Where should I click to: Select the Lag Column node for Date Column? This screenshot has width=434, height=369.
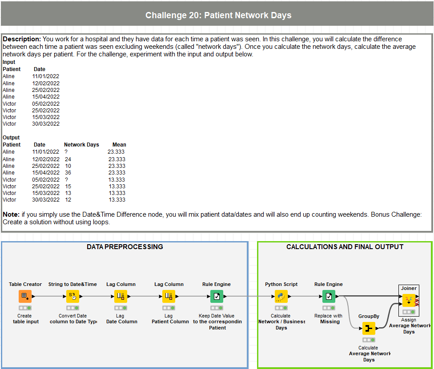pos(121,296)
